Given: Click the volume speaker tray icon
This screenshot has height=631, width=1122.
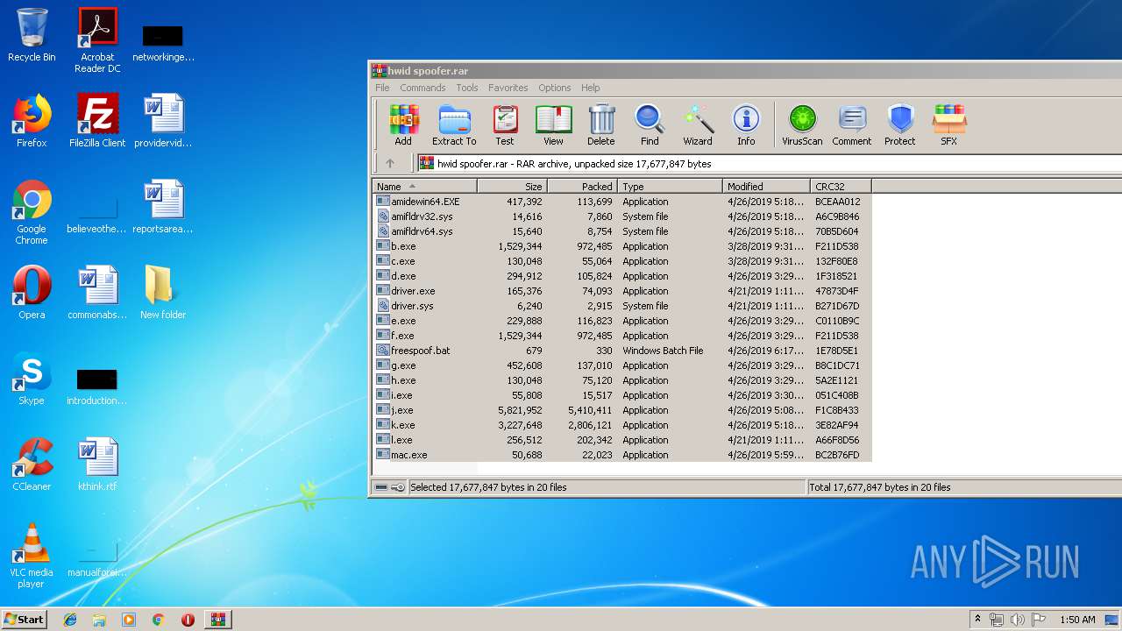Looking at the screenshot, I should [x=1017, y=620].
